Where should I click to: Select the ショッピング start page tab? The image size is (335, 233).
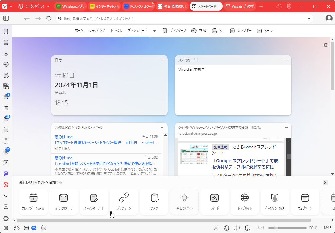[x=97, y=30]
